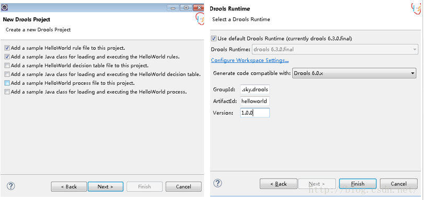Click Next in New Drools Project dialog

click(x=106, y=186)
